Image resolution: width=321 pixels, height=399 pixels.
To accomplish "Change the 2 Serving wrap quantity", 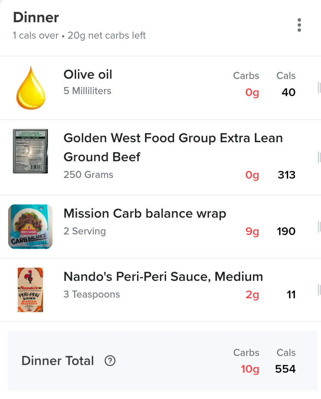I will 84,231.
